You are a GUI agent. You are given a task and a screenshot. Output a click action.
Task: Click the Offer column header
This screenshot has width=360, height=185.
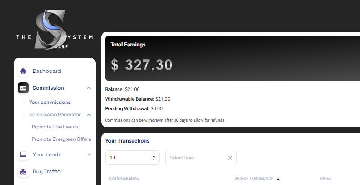coord(325,178)
